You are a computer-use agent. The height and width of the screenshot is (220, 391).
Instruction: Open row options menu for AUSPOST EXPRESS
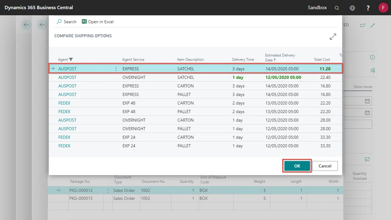(x=116, y=69)
